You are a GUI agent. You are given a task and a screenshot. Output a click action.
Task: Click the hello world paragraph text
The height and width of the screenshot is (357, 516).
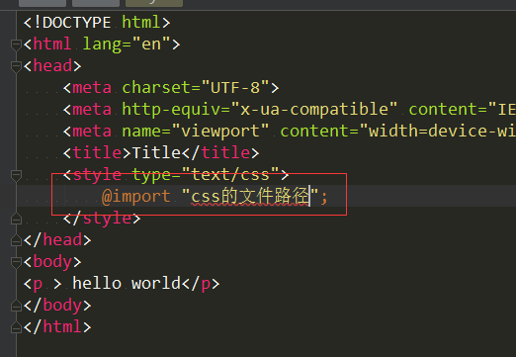[127, 284]
